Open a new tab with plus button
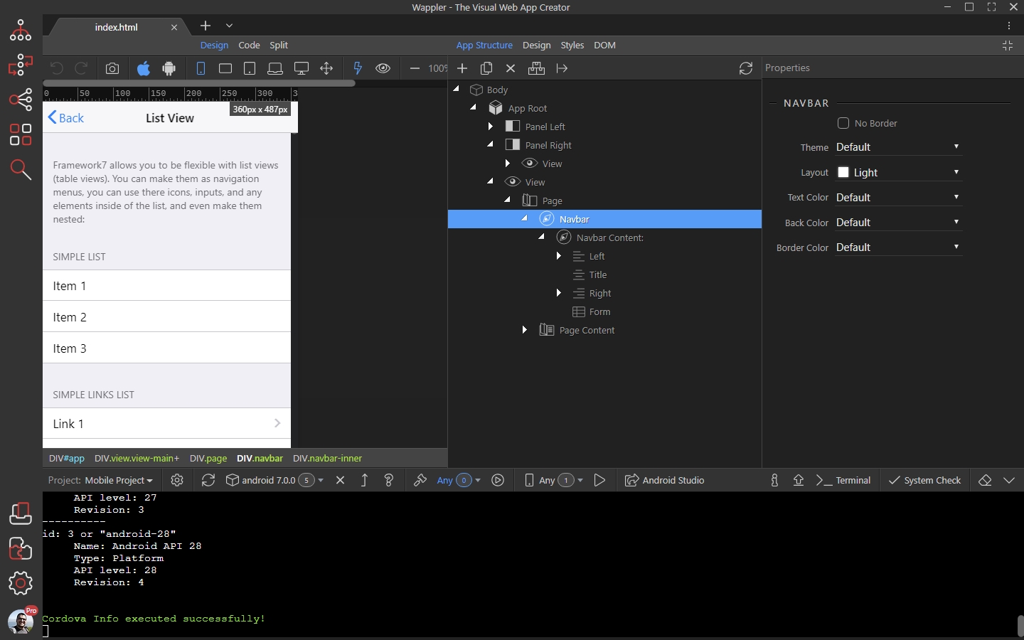1024x640 pixels. tap(206, 26)
